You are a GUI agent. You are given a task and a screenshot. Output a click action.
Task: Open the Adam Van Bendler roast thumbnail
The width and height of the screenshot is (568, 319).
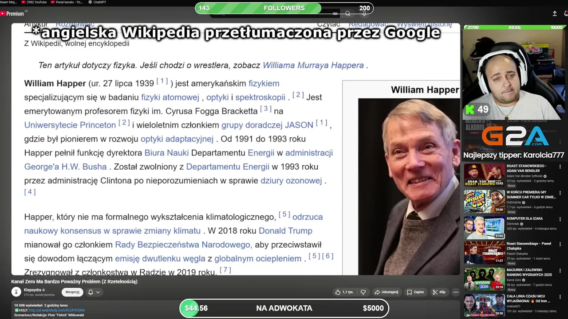[485, 175]
